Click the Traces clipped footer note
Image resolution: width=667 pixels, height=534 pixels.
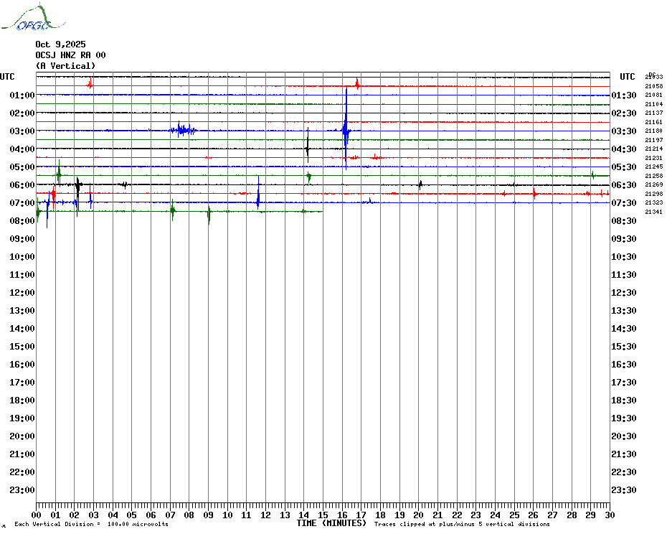point(462,524)
